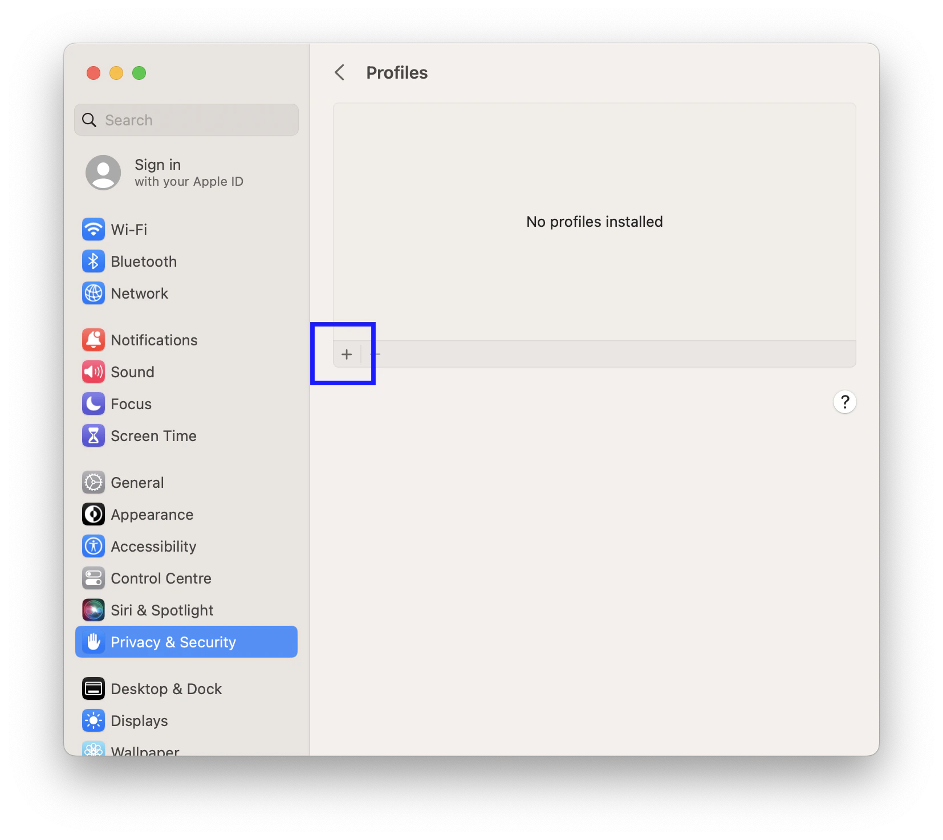Screen dimensions: 943x840
Task: Open Network settings
Action: coord(140,293)
